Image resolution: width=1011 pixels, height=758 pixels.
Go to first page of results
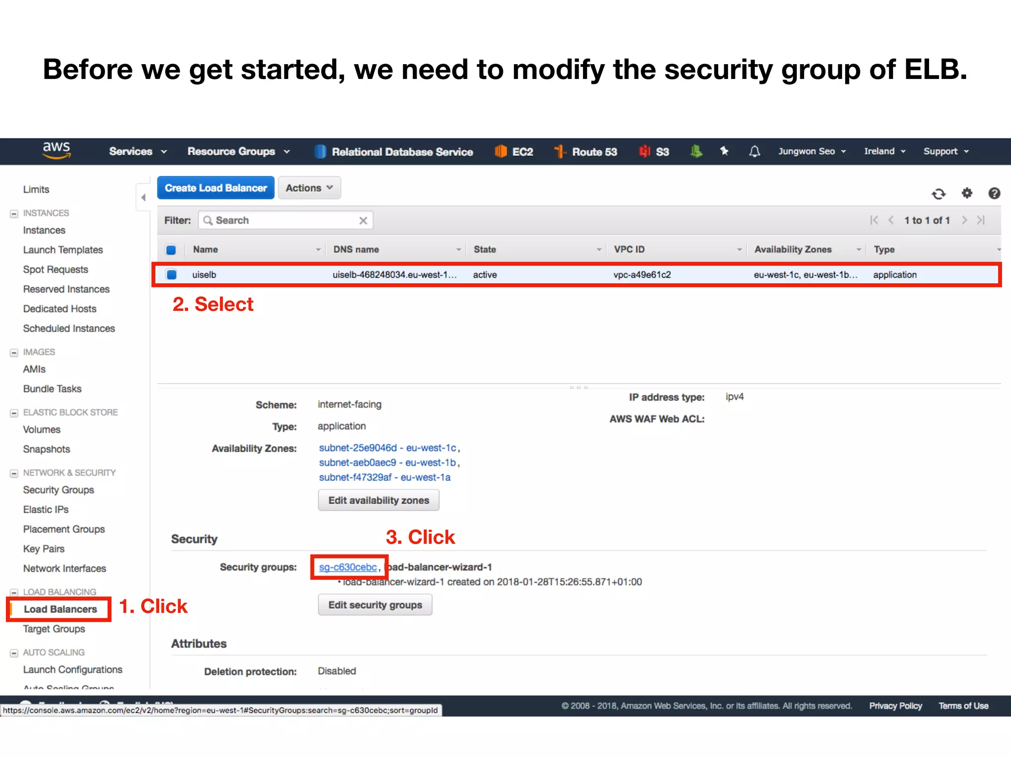[874, 220]
